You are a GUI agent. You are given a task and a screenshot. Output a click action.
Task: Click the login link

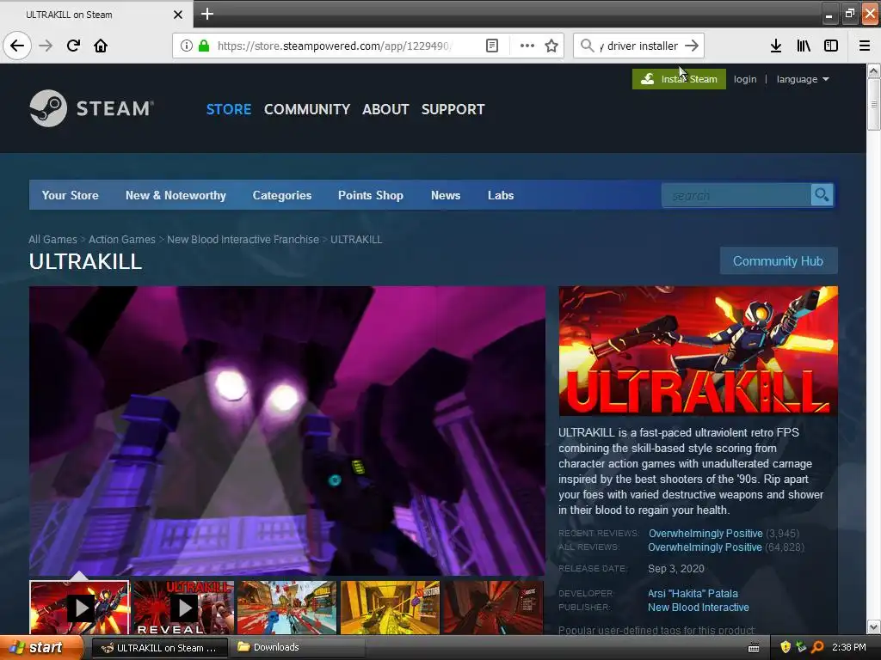coord(745,79)
